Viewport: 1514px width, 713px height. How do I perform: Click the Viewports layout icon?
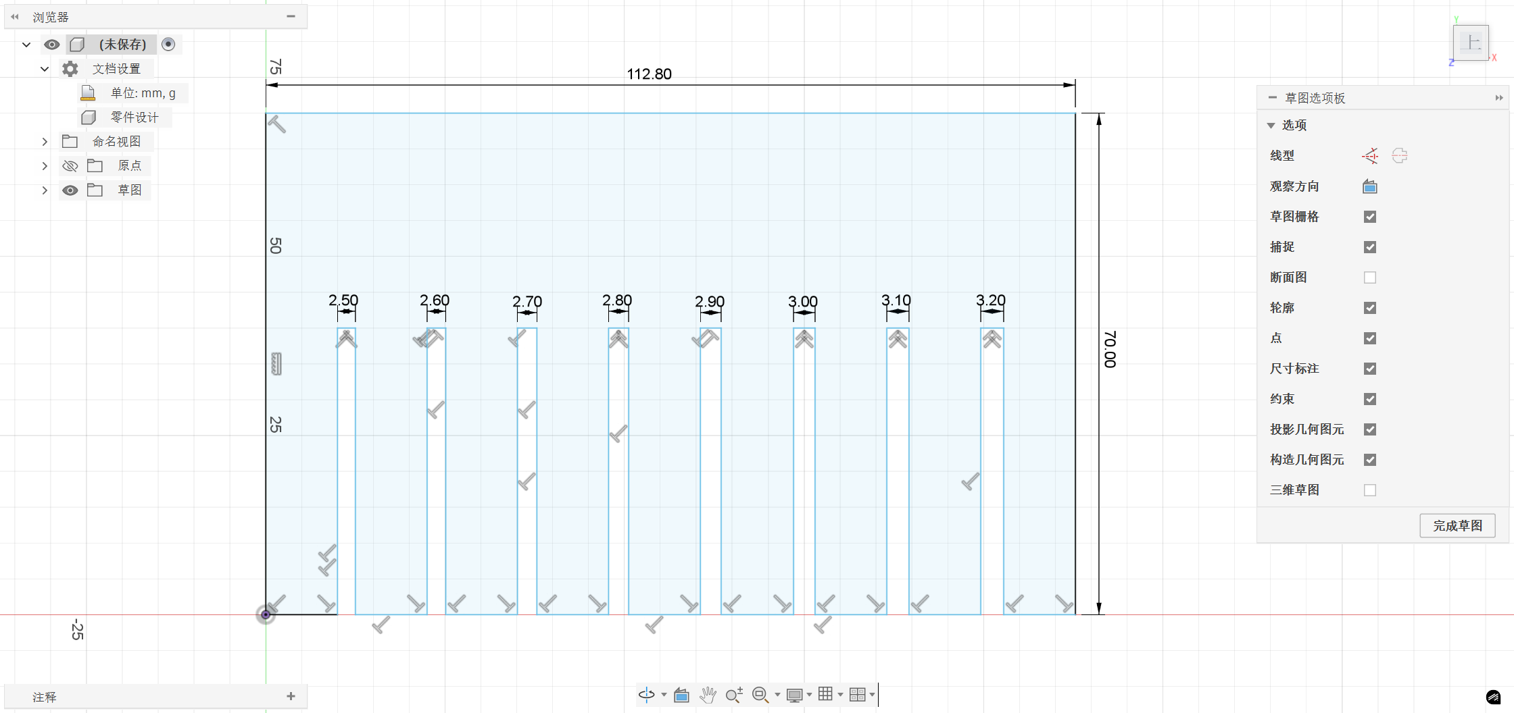pyautogui.click(x=857, y=694)
